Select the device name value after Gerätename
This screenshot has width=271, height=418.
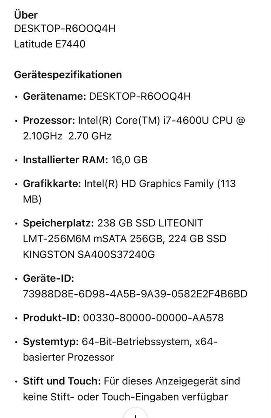(x=140, y=96)
